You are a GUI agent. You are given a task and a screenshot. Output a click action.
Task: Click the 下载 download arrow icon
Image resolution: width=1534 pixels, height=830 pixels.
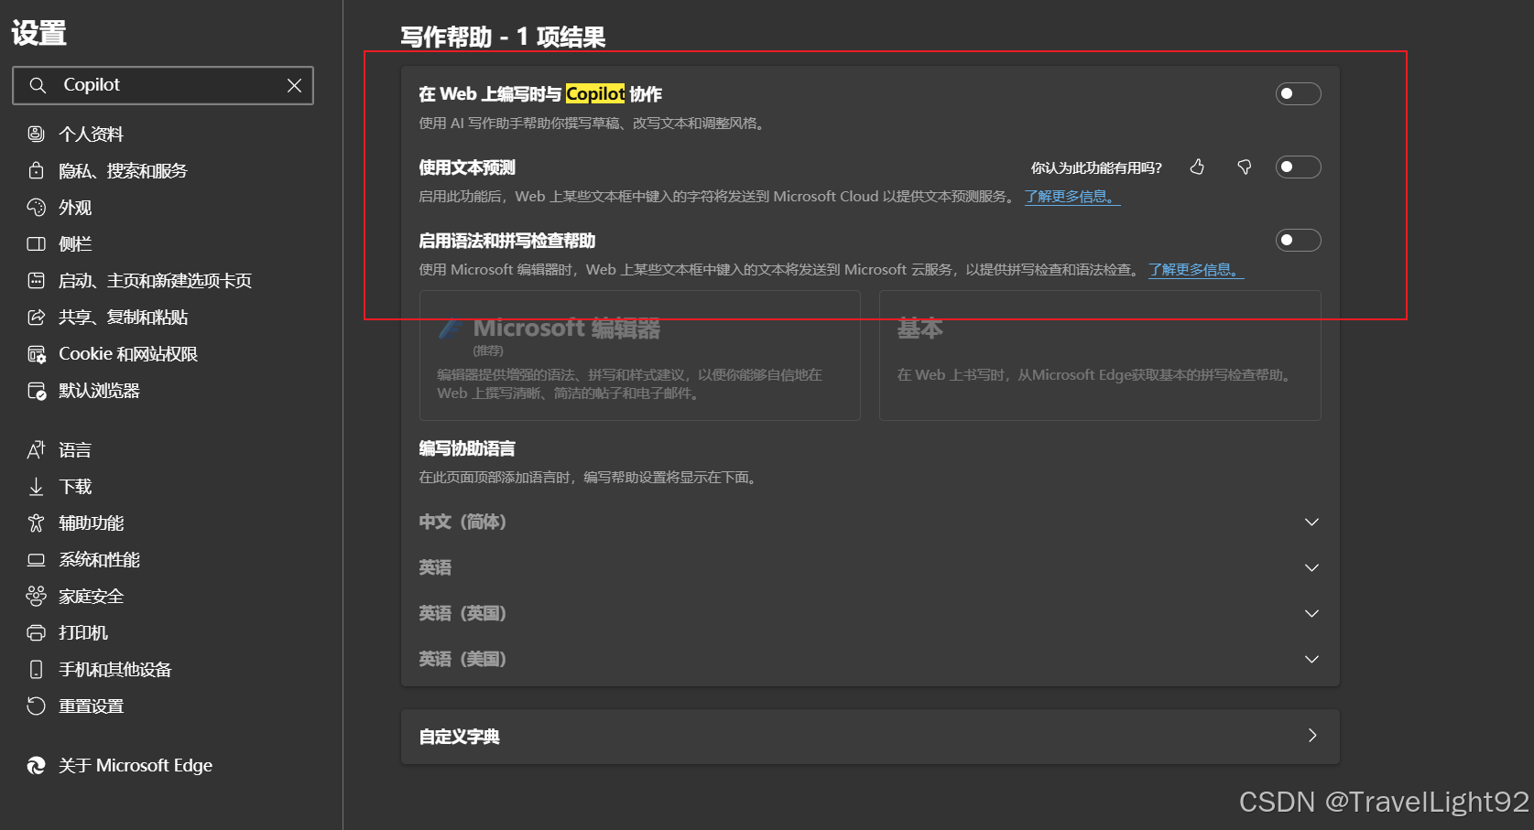coord(36,486)
